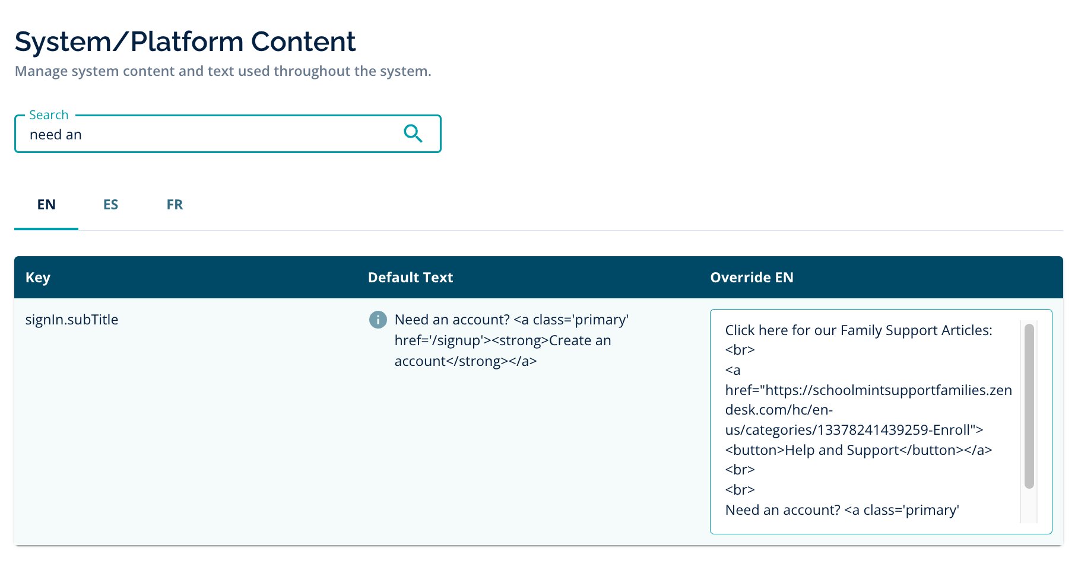Viewport: 1078px width, 567px height.
Task: Click the magnifying glass search icon
Action: [413, 133]
